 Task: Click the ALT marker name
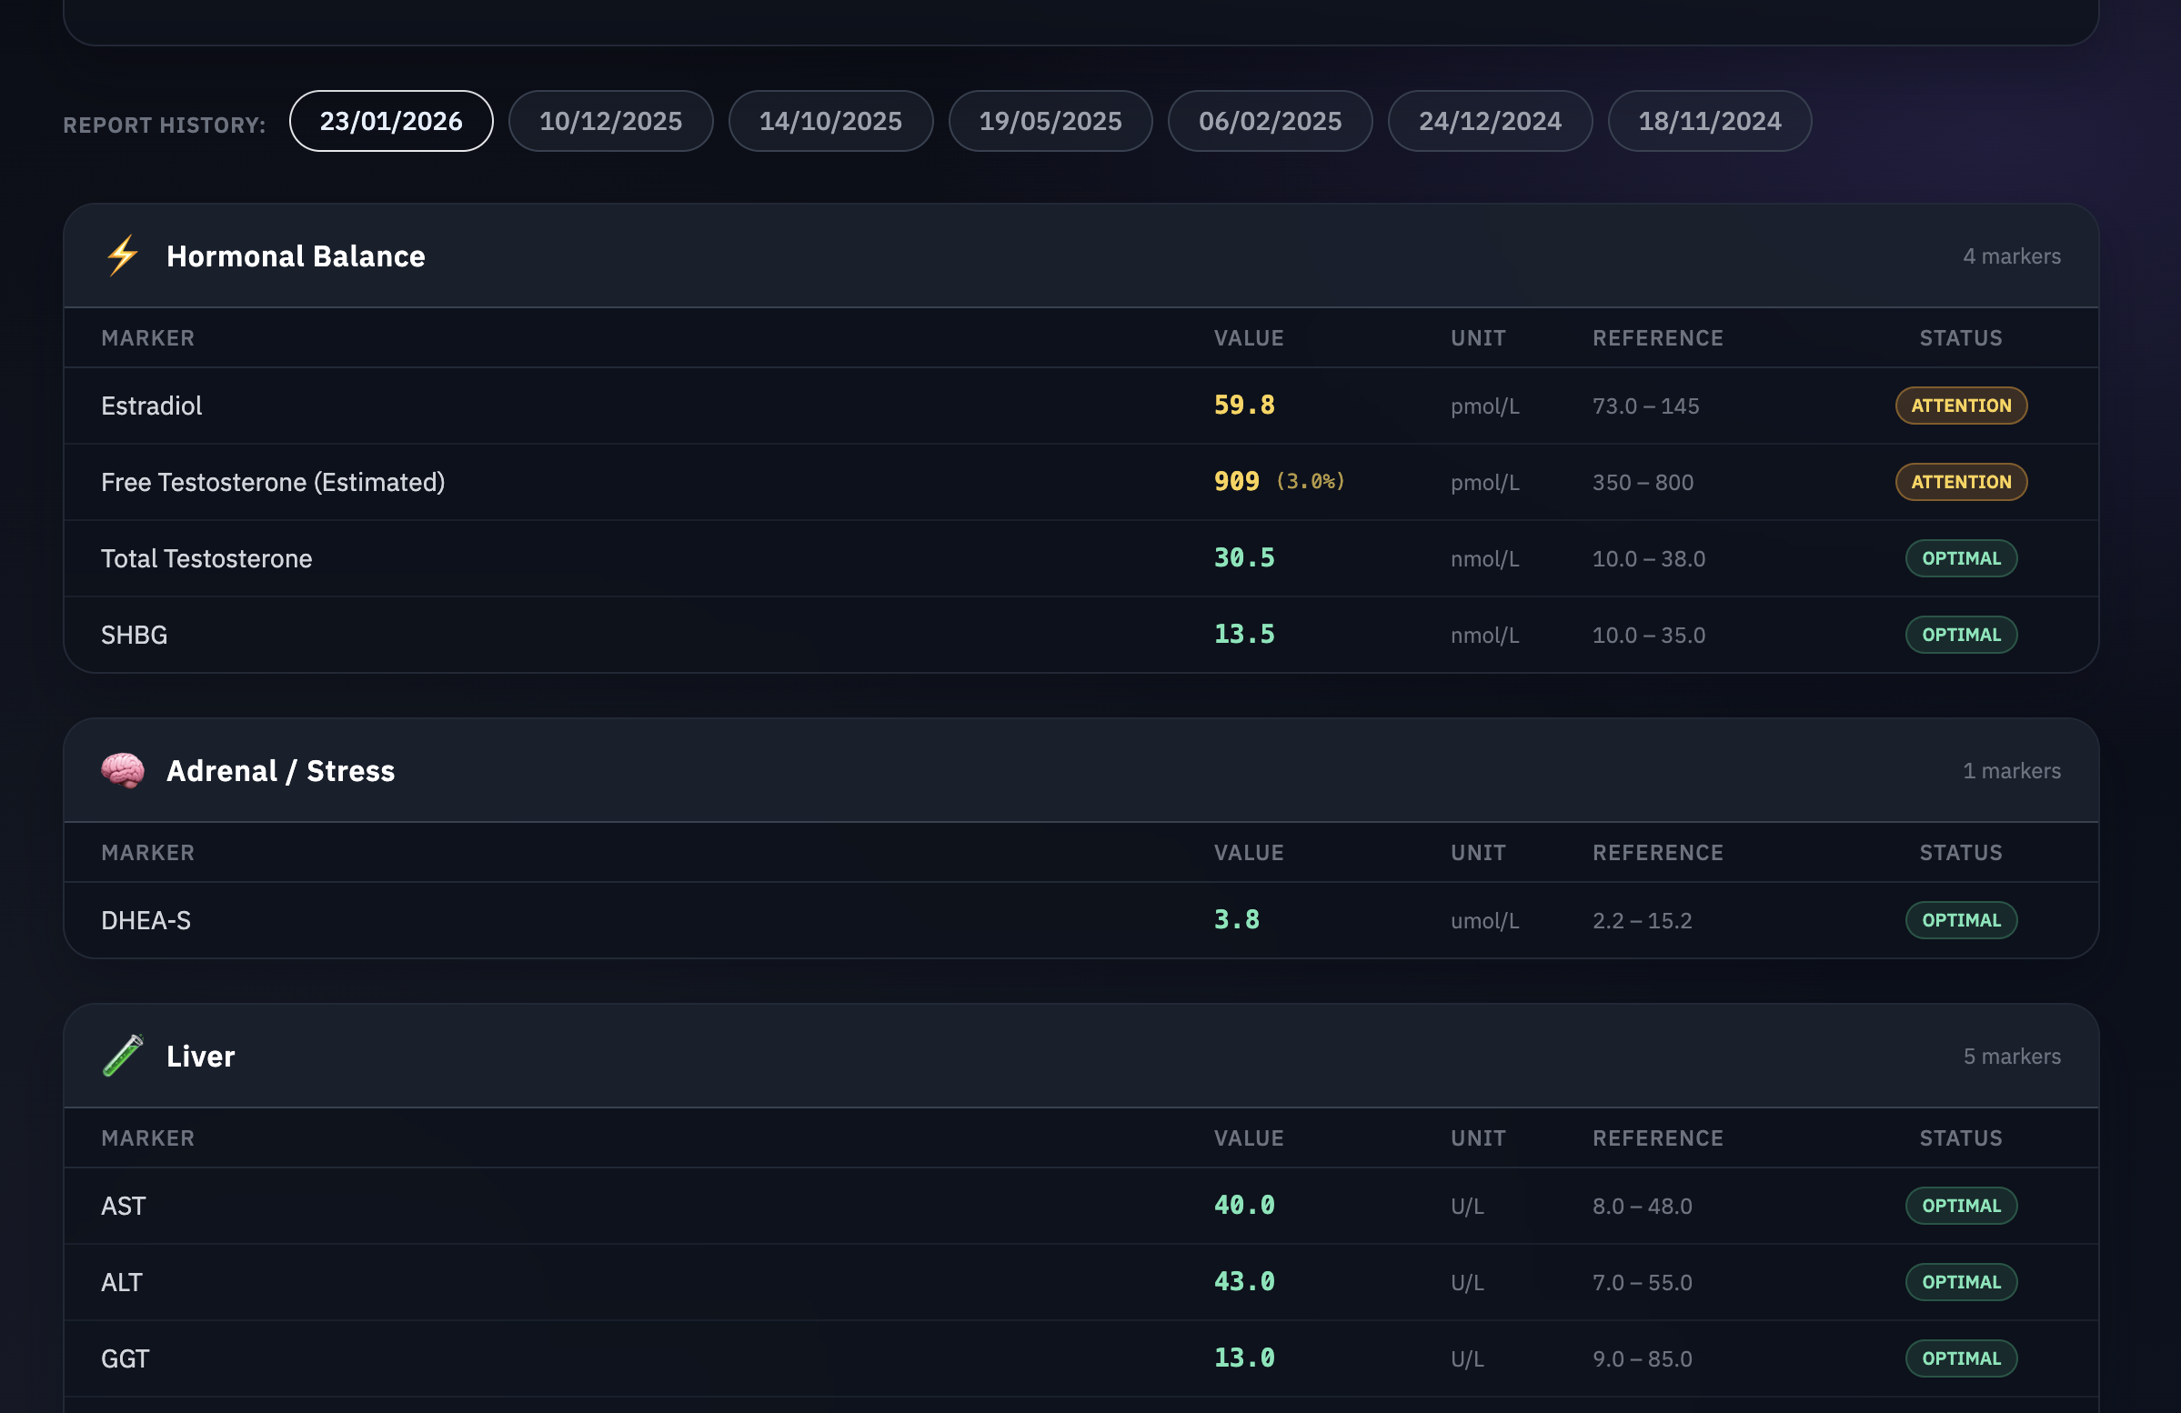coord(121,1282)
